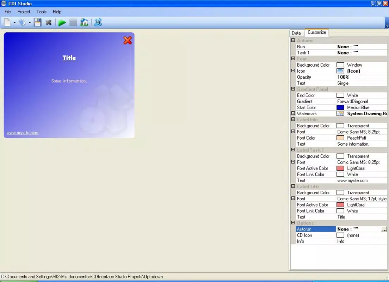Open the Open-project dropdown arrow

tap(30, 23)
